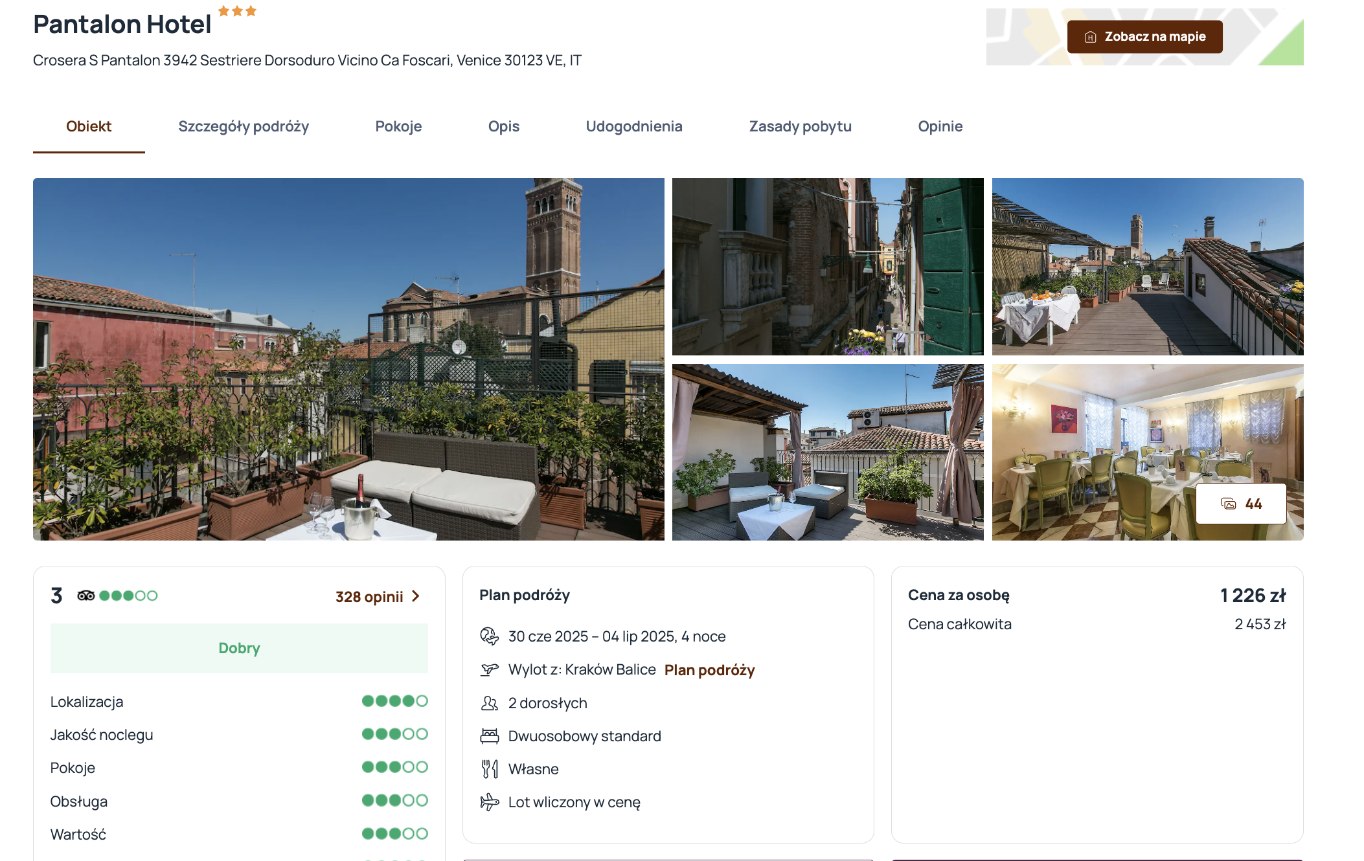Open the Pokoje tab
The height and width of the screenshot is (861, 1364).
pos(398,126)
